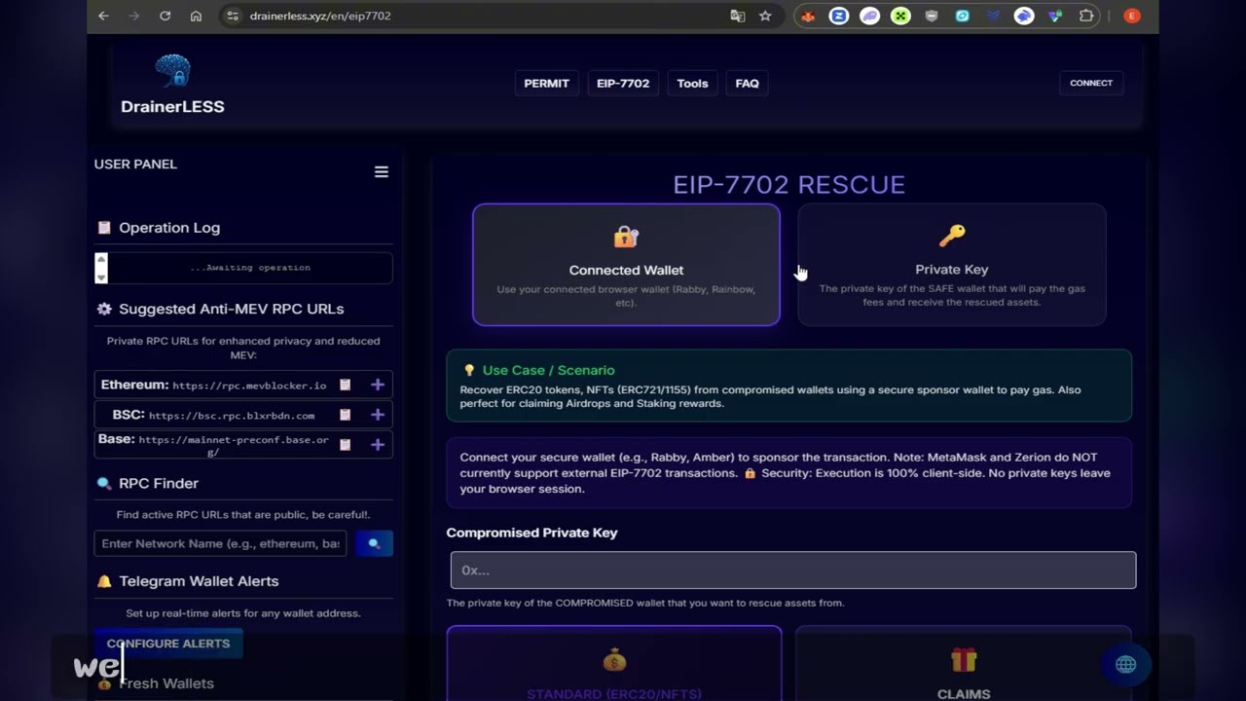Screen dimensions: 1246x701
Task: Open the MetaMask fox extension
Action: point(808,16)
